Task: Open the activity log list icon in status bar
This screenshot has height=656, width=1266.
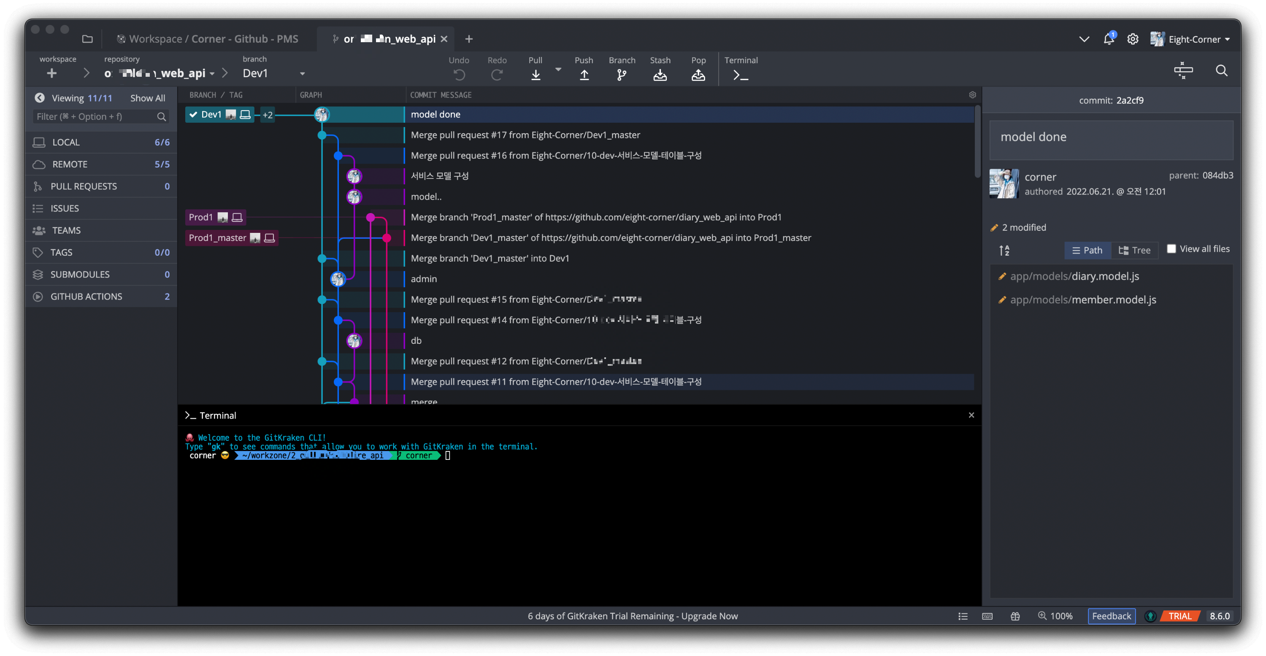Action: pyautogui.click(x=963, y=616)
